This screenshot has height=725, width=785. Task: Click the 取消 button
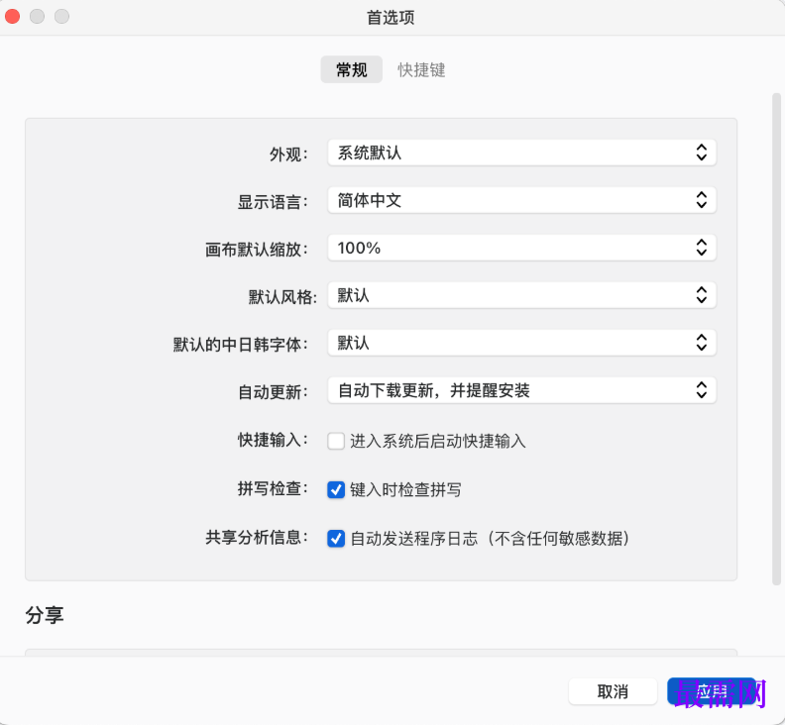click(x=613, y=691)
